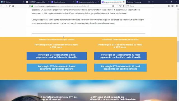Click 'Sottoscrivi l'abbonamento per 6 mesi' heading
Screen dimensions: 179x101
(56, 40)
